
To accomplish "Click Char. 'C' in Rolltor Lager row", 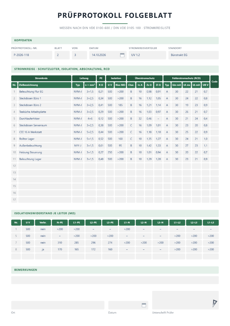I will (131, 139).
